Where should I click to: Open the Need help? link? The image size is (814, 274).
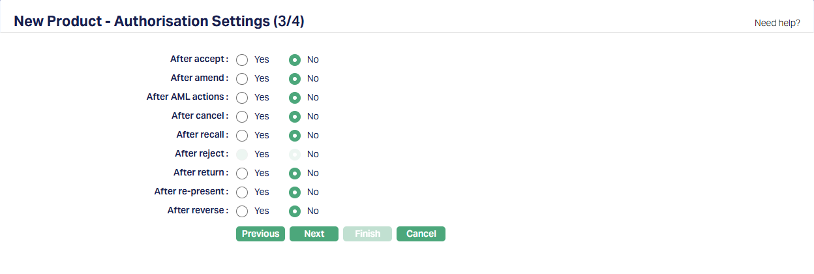point(777,23)
